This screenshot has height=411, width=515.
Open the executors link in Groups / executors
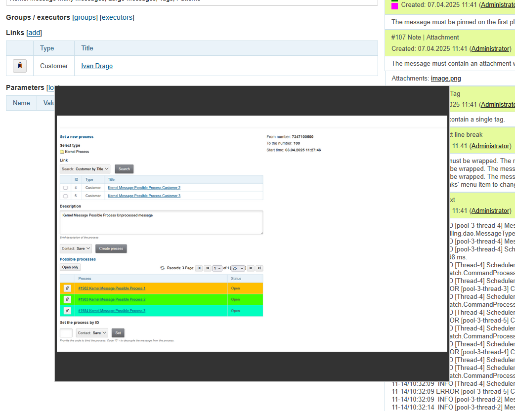(x=117, y=17)
